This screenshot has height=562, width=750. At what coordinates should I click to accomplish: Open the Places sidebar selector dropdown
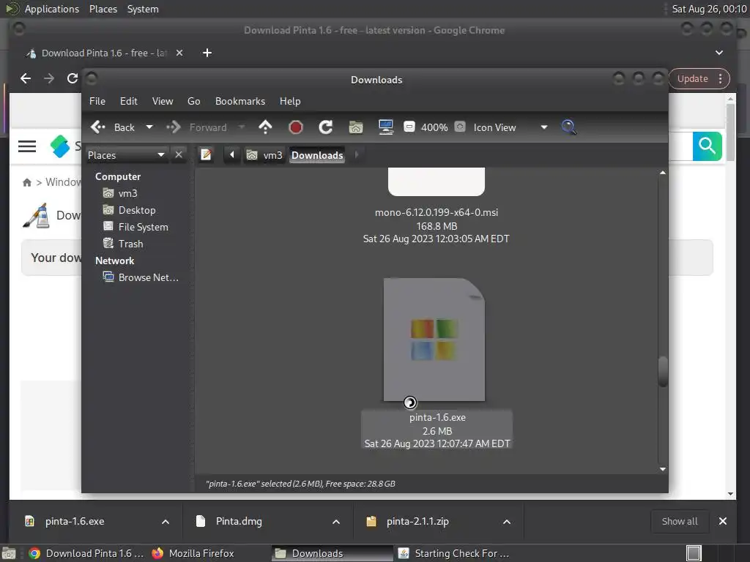coord(127,155)
